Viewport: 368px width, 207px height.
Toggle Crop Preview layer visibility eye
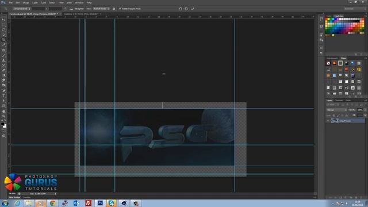pyautogui.click(x=328, y=121)
